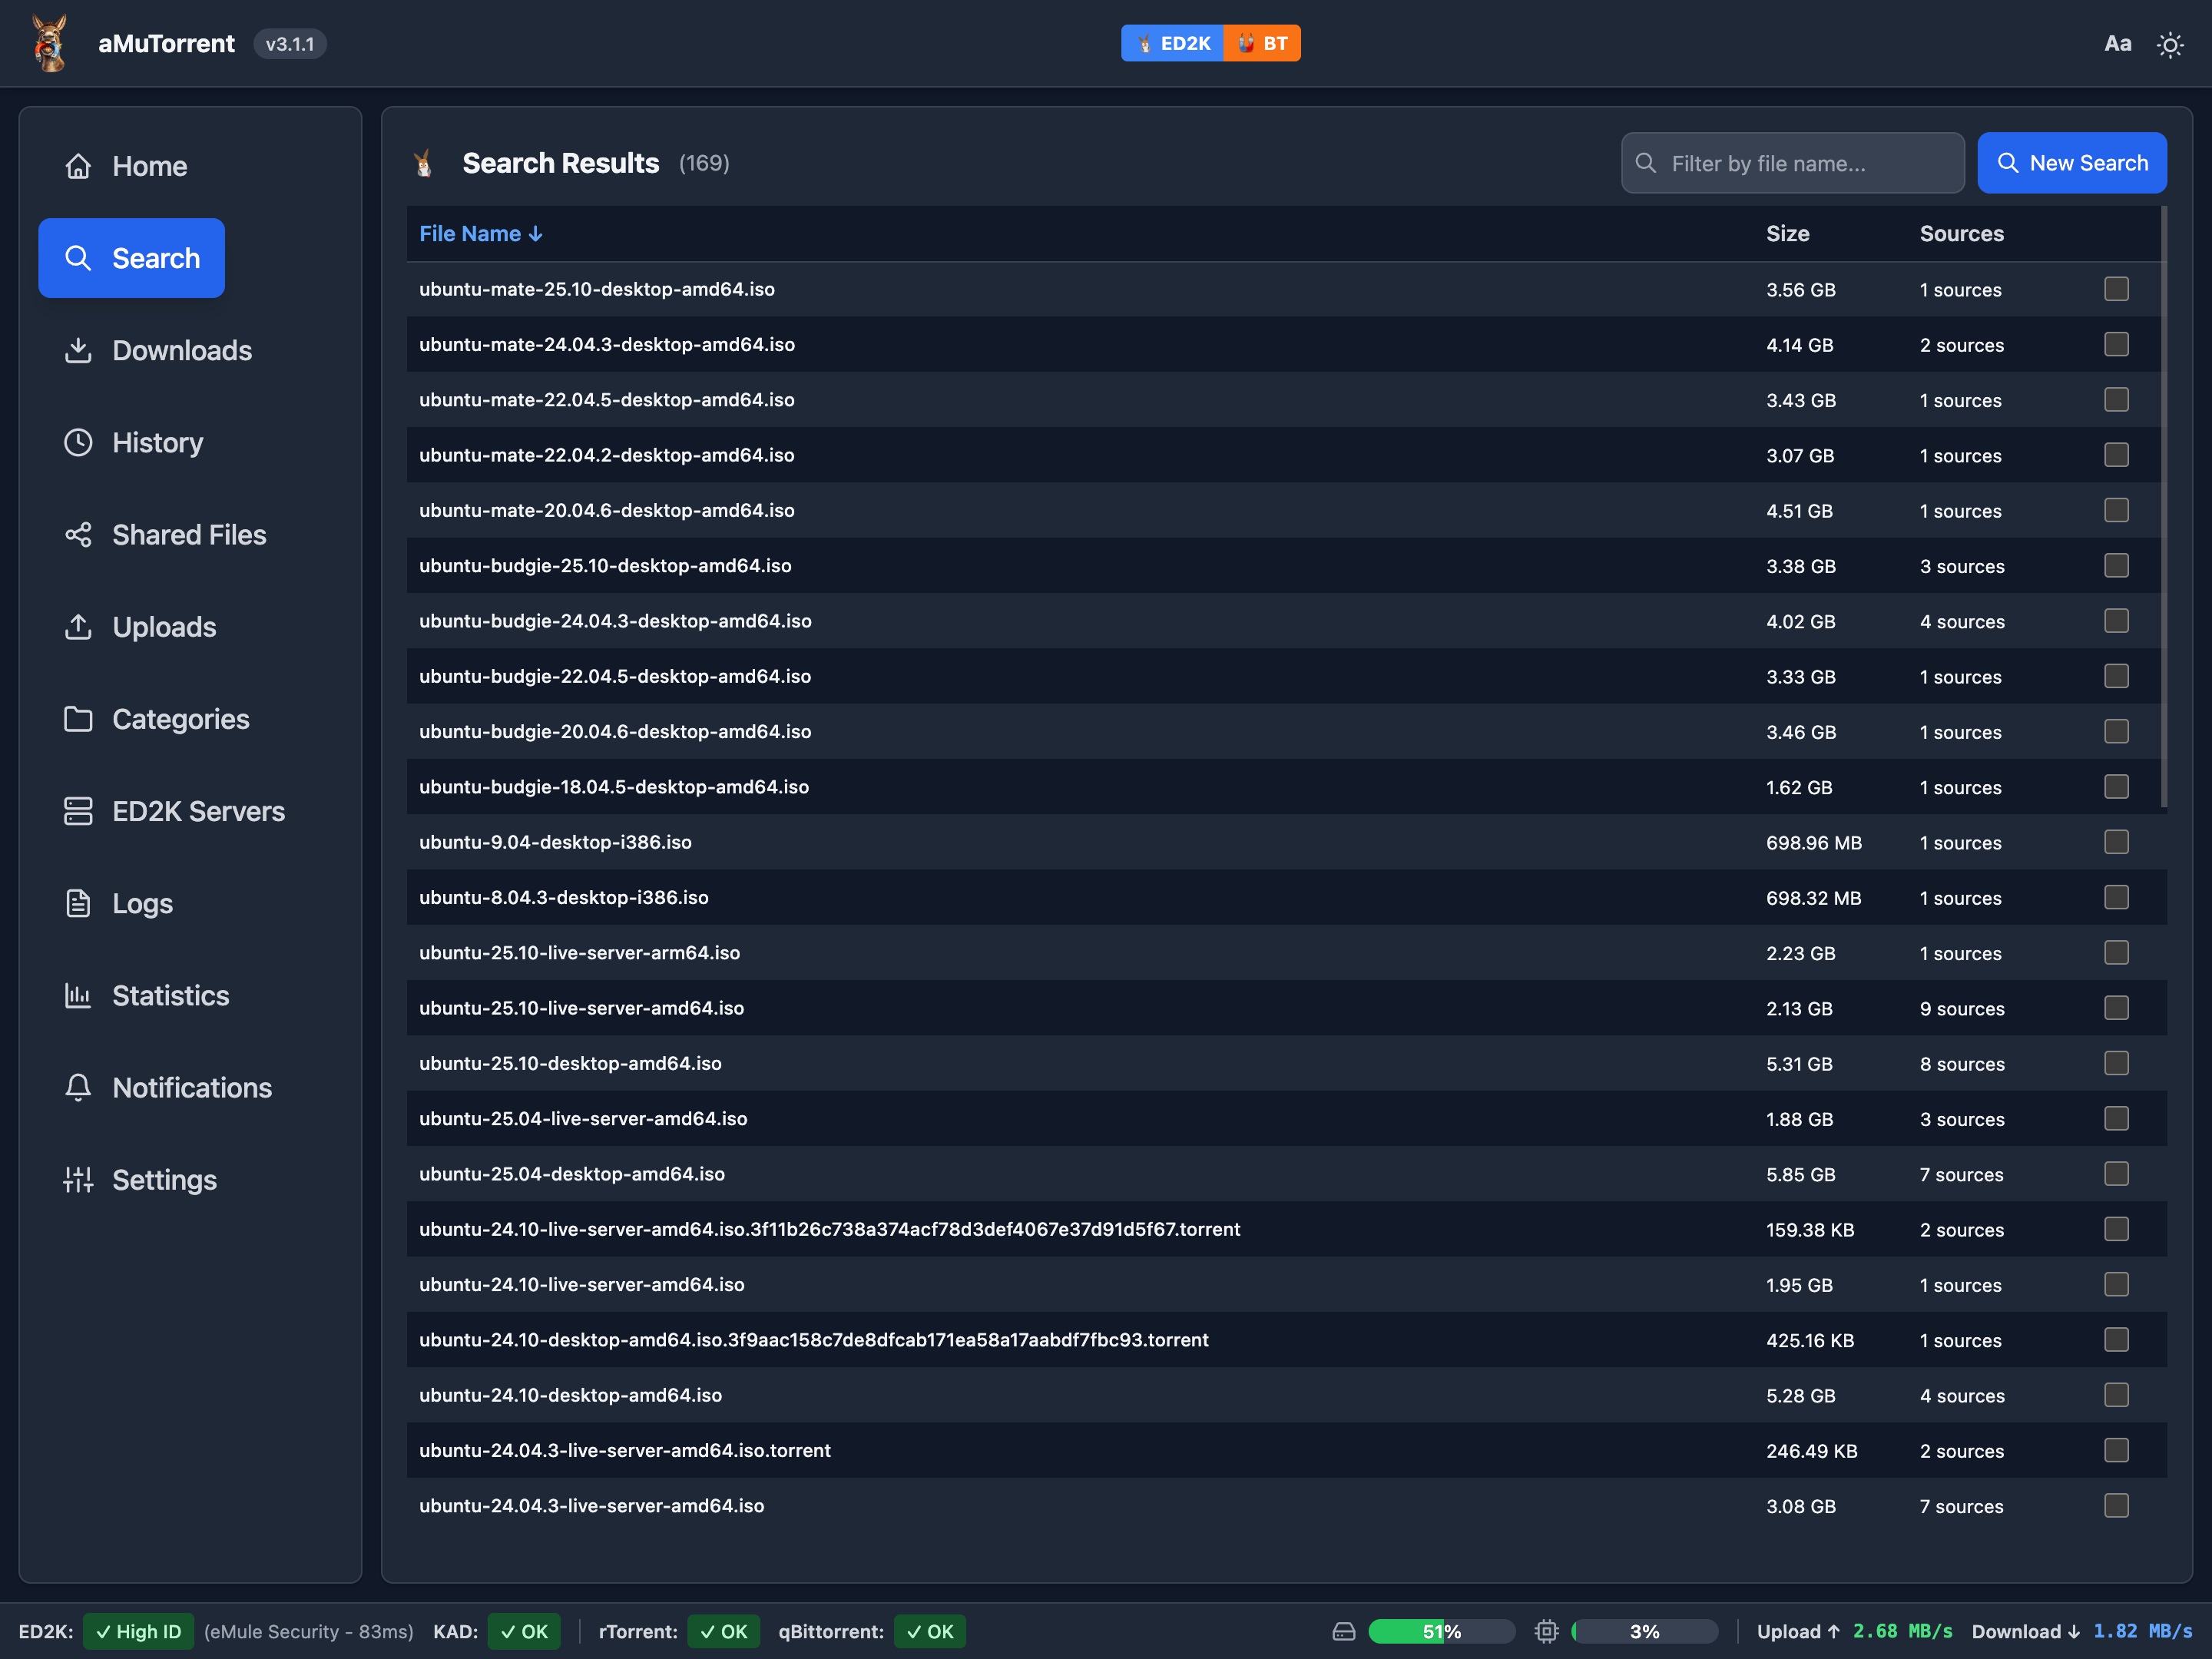Click ubuntu-mate-20.04.6-desktop-amd64.iso file name

tap(607, 510)
